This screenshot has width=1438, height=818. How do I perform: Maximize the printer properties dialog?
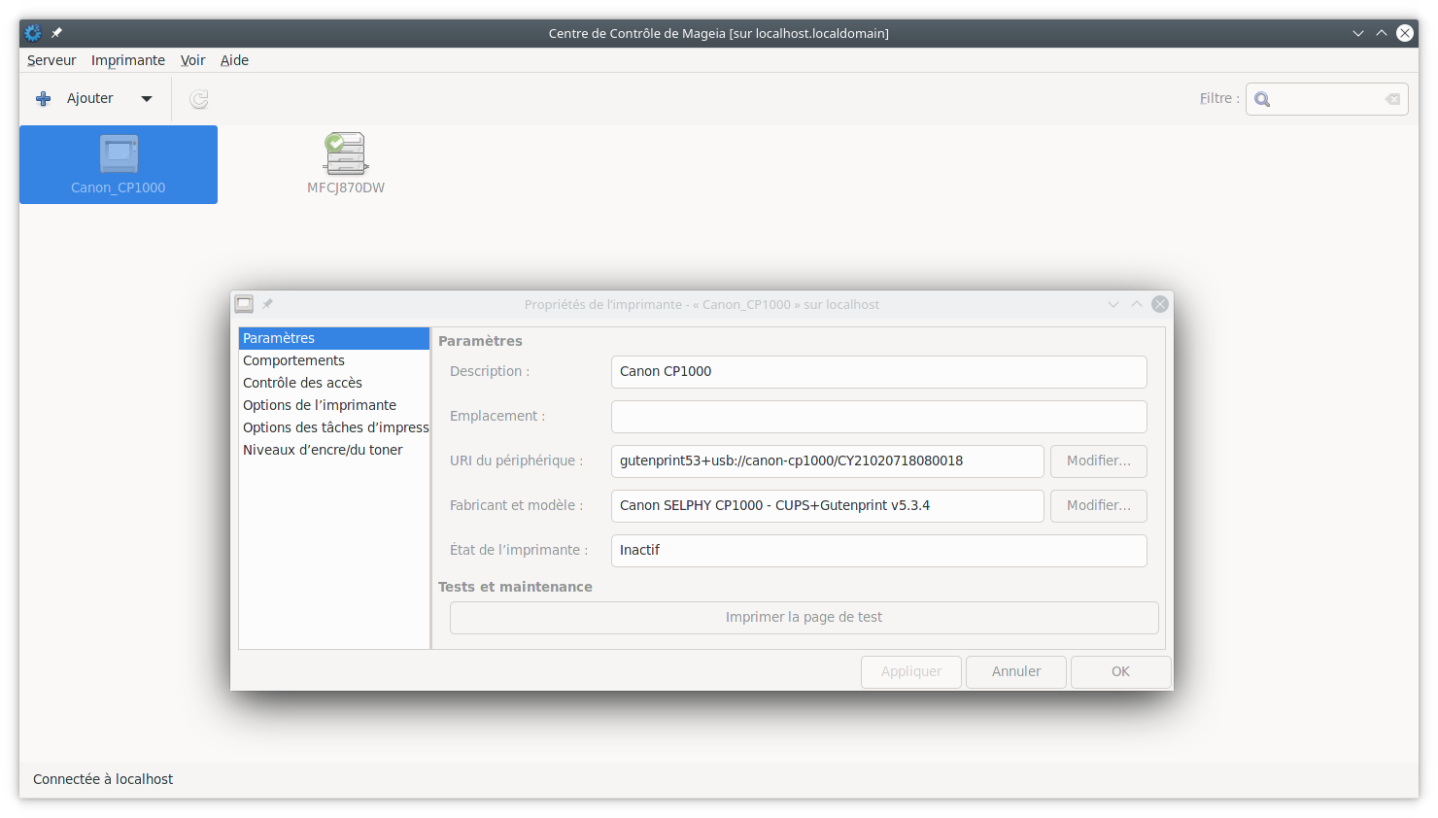click(x=1137, y=304)
